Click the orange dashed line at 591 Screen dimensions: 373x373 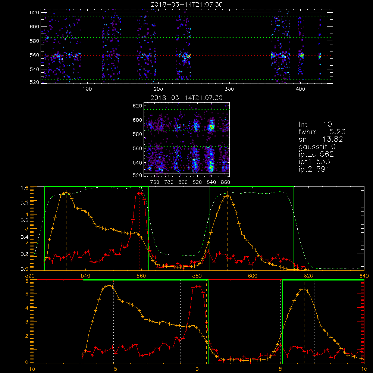click(228, 231)
